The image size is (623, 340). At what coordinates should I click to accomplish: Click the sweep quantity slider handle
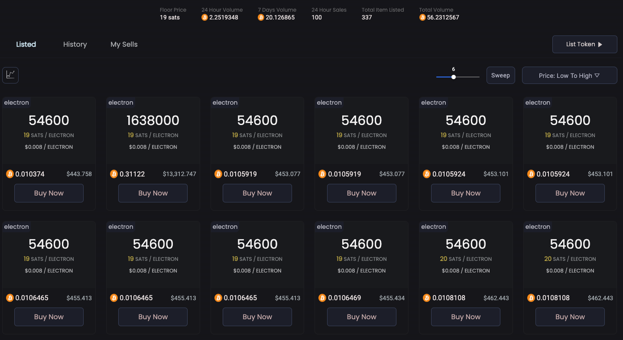click(454, 77)
